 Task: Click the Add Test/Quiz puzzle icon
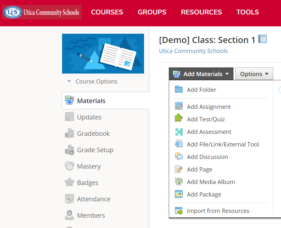(179, 119)
